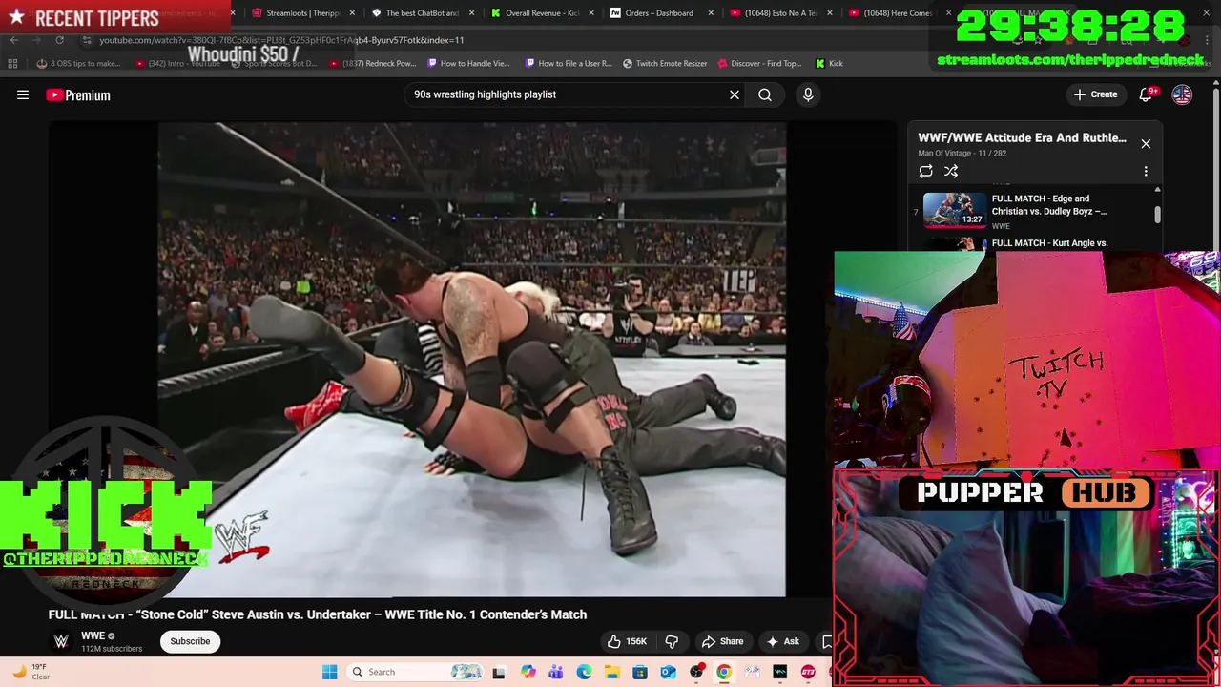The width and height of the screenshot is (1221, 687).
Task: Subscribe to the WWE channel
Action: tap(190, 641)
